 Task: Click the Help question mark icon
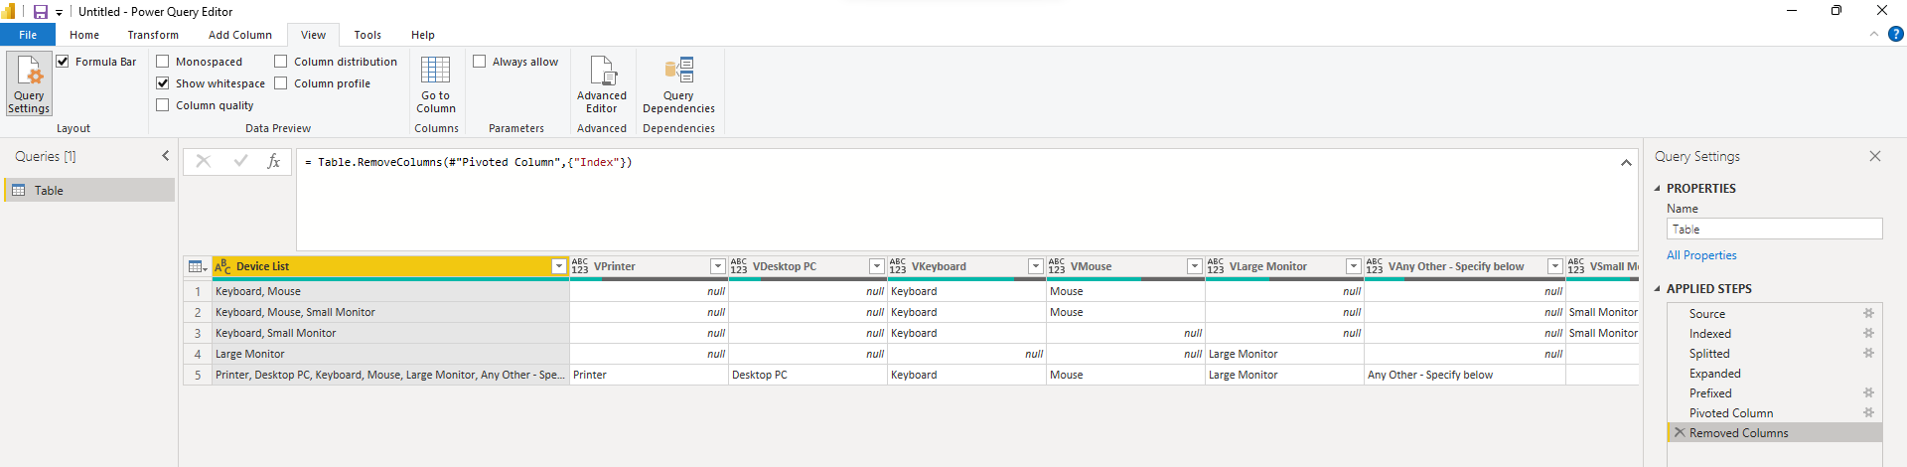point(1895,34)
